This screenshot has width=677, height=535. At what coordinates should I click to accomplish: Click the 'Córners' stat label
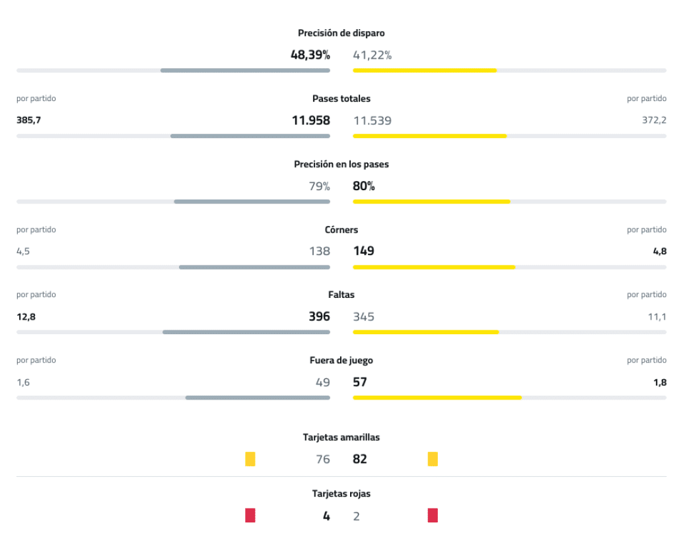341,230
